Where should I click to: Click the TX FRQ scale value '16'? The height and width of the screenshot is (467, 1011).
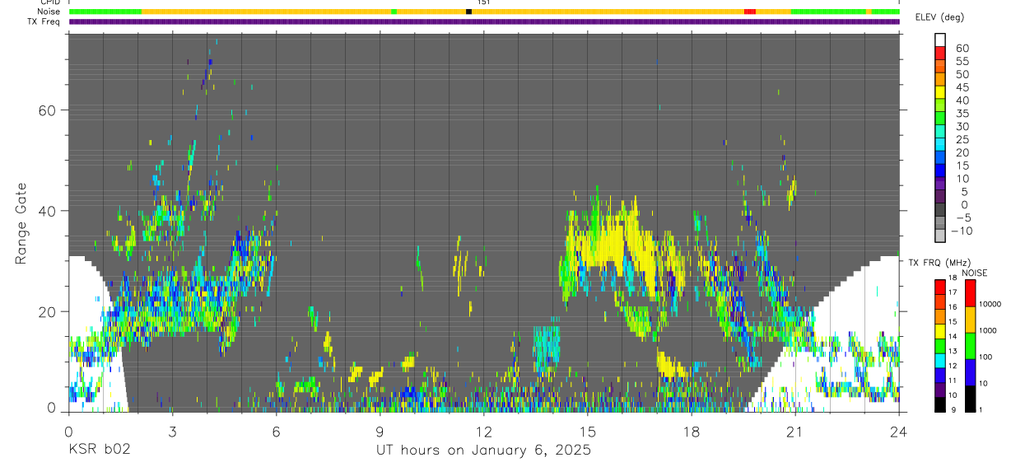[x=952, y=307]
